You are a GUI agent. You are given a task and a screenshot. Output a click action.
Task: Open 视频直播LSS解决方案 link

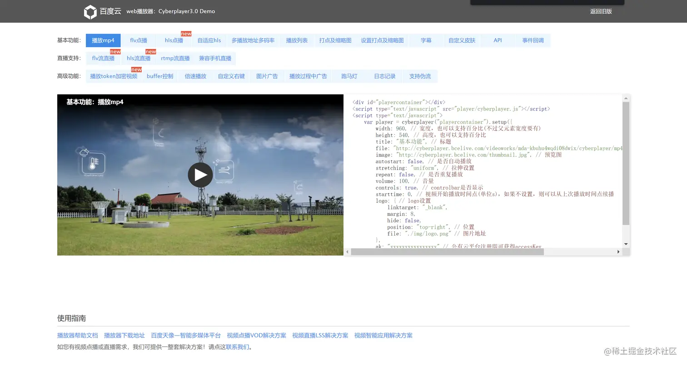pos(320,336)
